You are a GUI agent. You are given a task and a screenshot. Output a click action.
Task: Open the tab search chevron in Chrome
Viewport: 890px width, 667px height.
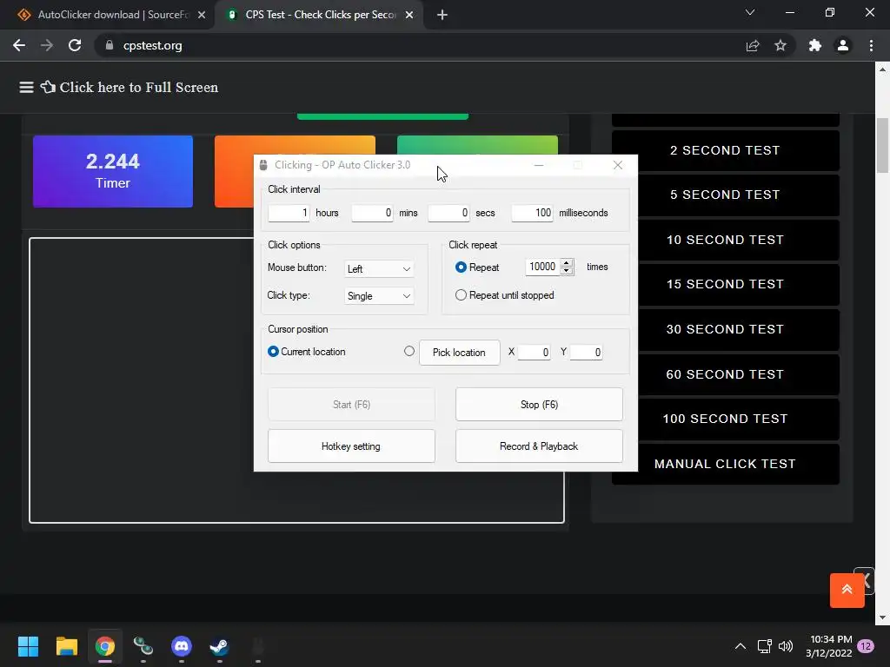[x=750, y=12]
